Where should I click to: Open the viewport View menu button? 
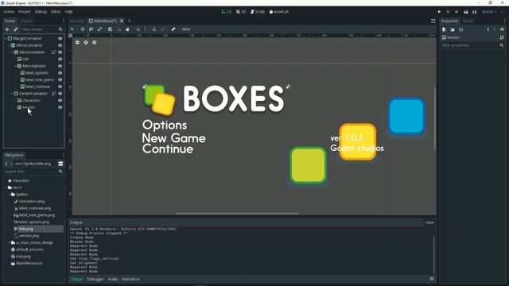[185, 29]
